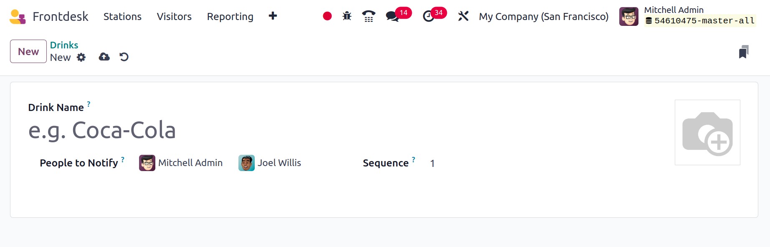Open the debug bug icon menu

click(x=347, y=16)
